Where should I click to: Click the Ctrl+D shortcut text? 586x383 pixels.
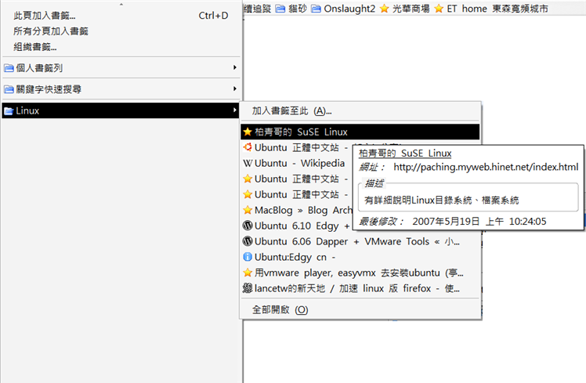[x=213, y=16]
